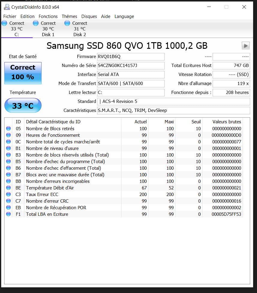This screenshot has height=293, width=257.
Task: Select Nombre d'erreurs incorrigeables row
Action: pyautogui.click(x=124, y=181)
